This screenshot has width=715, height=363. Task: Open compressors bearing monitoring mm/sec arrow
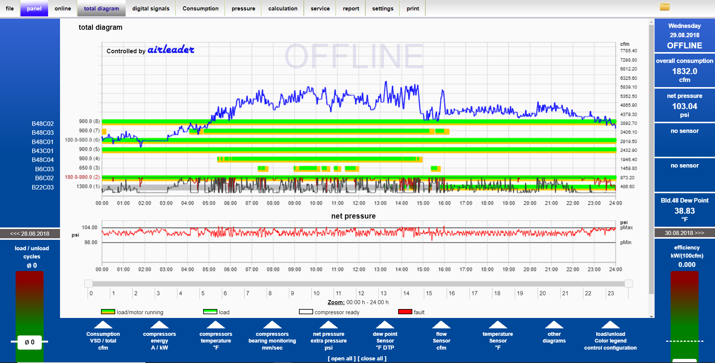click(272, 325)
